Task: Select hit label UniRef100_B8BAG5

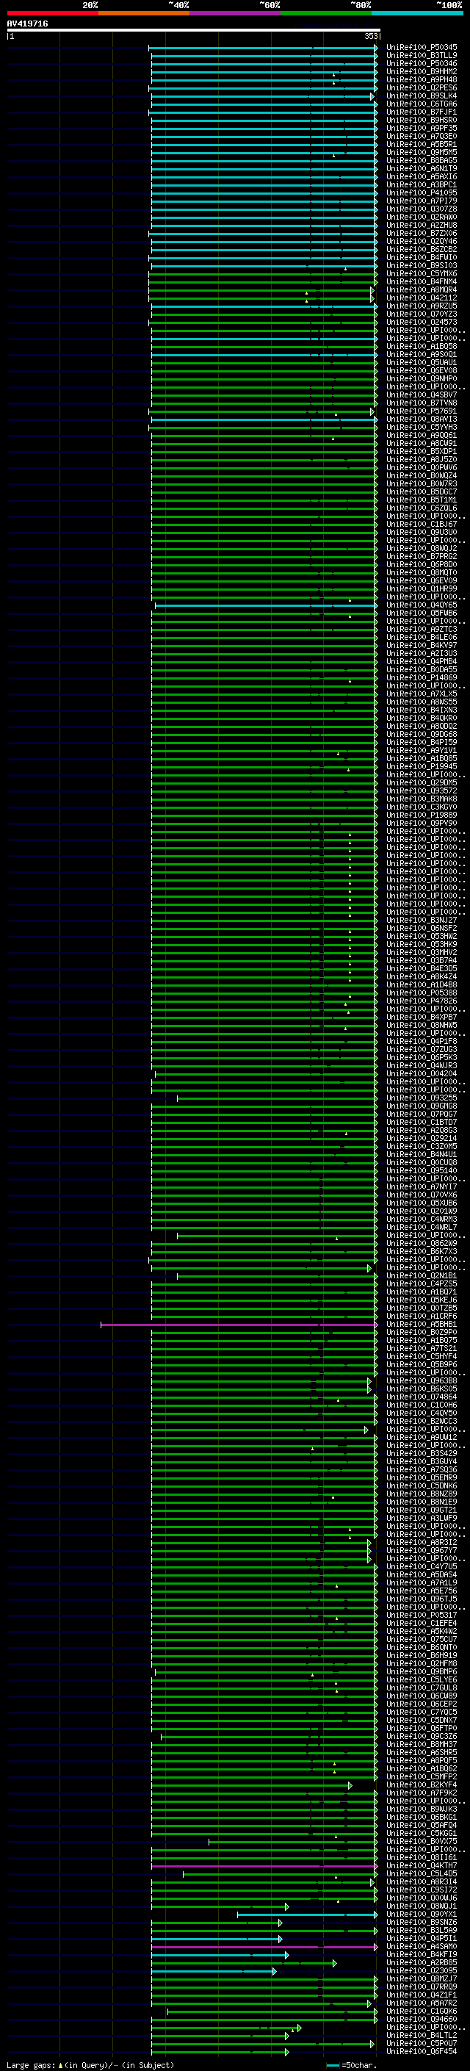Action: (422, 161)
